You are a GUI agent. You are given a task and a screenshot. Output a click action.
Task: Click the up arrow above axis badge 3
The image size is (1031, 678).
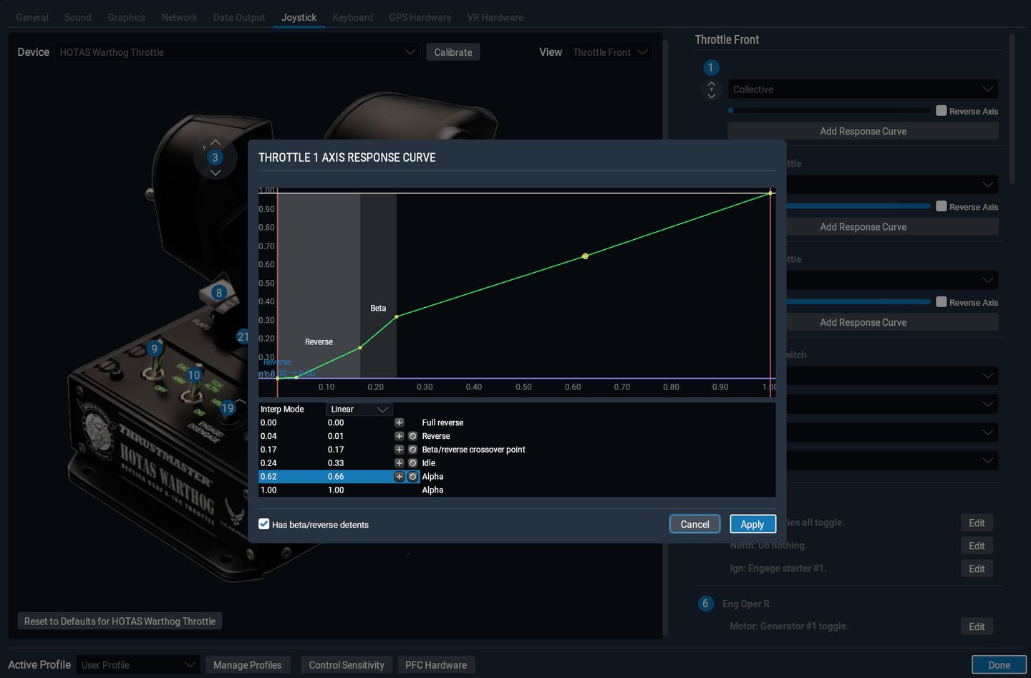pos(215,143)
